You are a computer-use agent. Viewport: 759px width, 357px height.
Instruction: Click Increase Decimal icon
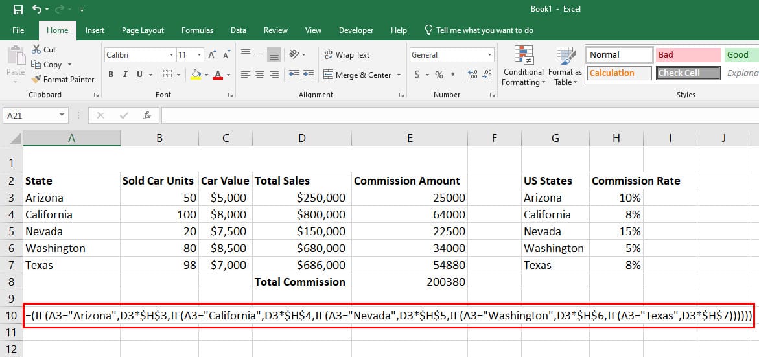click(x=473, y=75)
